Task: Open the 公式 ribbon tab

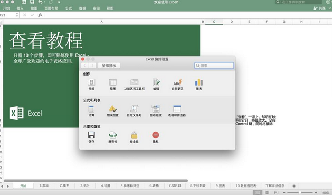Action: click(x=69, y=8)
